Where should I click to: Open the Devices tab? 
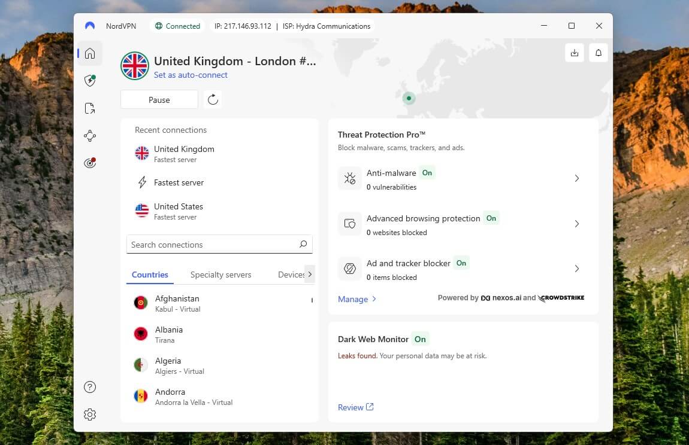click(292, 275)
